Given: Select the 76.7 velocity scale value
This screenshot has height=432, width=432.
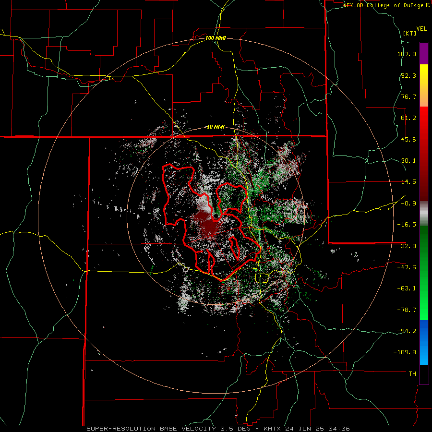Looking at the screenshot, I should (x=408, y=96).
